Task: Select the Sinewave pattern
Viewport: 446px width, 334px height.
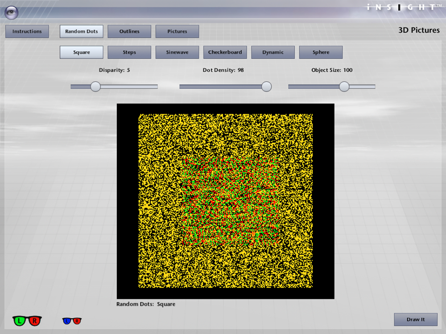Action: [x=177, y=52]
